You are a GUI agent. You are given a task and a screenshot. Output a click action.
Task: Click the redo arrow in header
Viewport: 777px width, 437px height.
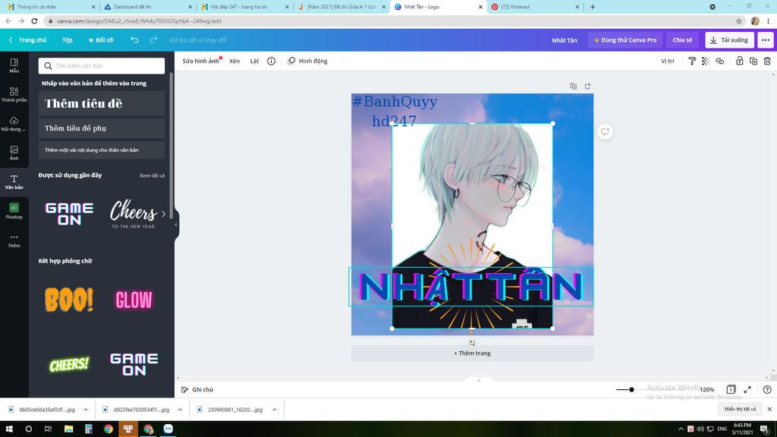pyautogui.click(x=153, y=40)
